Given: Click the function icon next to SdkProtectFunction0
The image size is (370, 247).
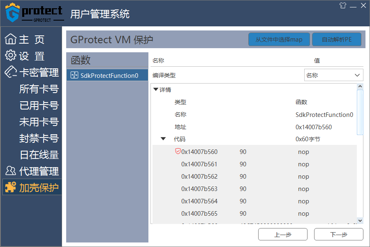Looking at the screenshot, I should pyautogui.click(x=74, y=75).
